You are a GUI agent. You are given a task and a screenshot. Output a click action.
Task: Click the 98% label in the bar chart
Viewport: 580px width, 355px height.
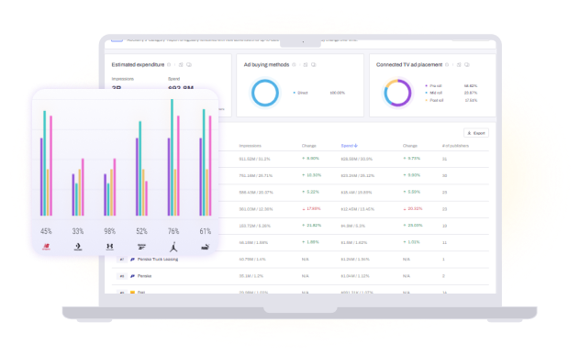110,231
